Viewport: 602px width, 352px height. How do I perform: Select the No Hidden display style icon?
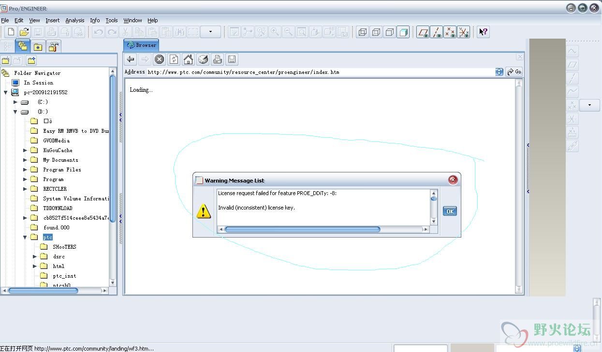tap(390, 32)
